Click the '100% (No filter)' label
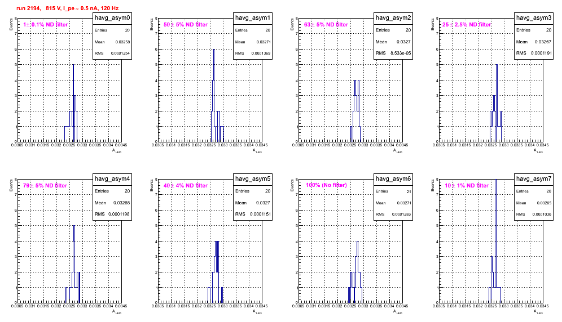This screenshot has height=322, width=562. [326, 185]
